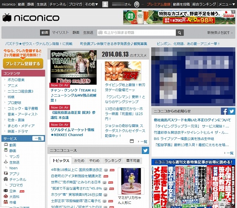Click プレミアム登録する button
The width and height of the screenshot is (237, 208).
tap(23, 64)
